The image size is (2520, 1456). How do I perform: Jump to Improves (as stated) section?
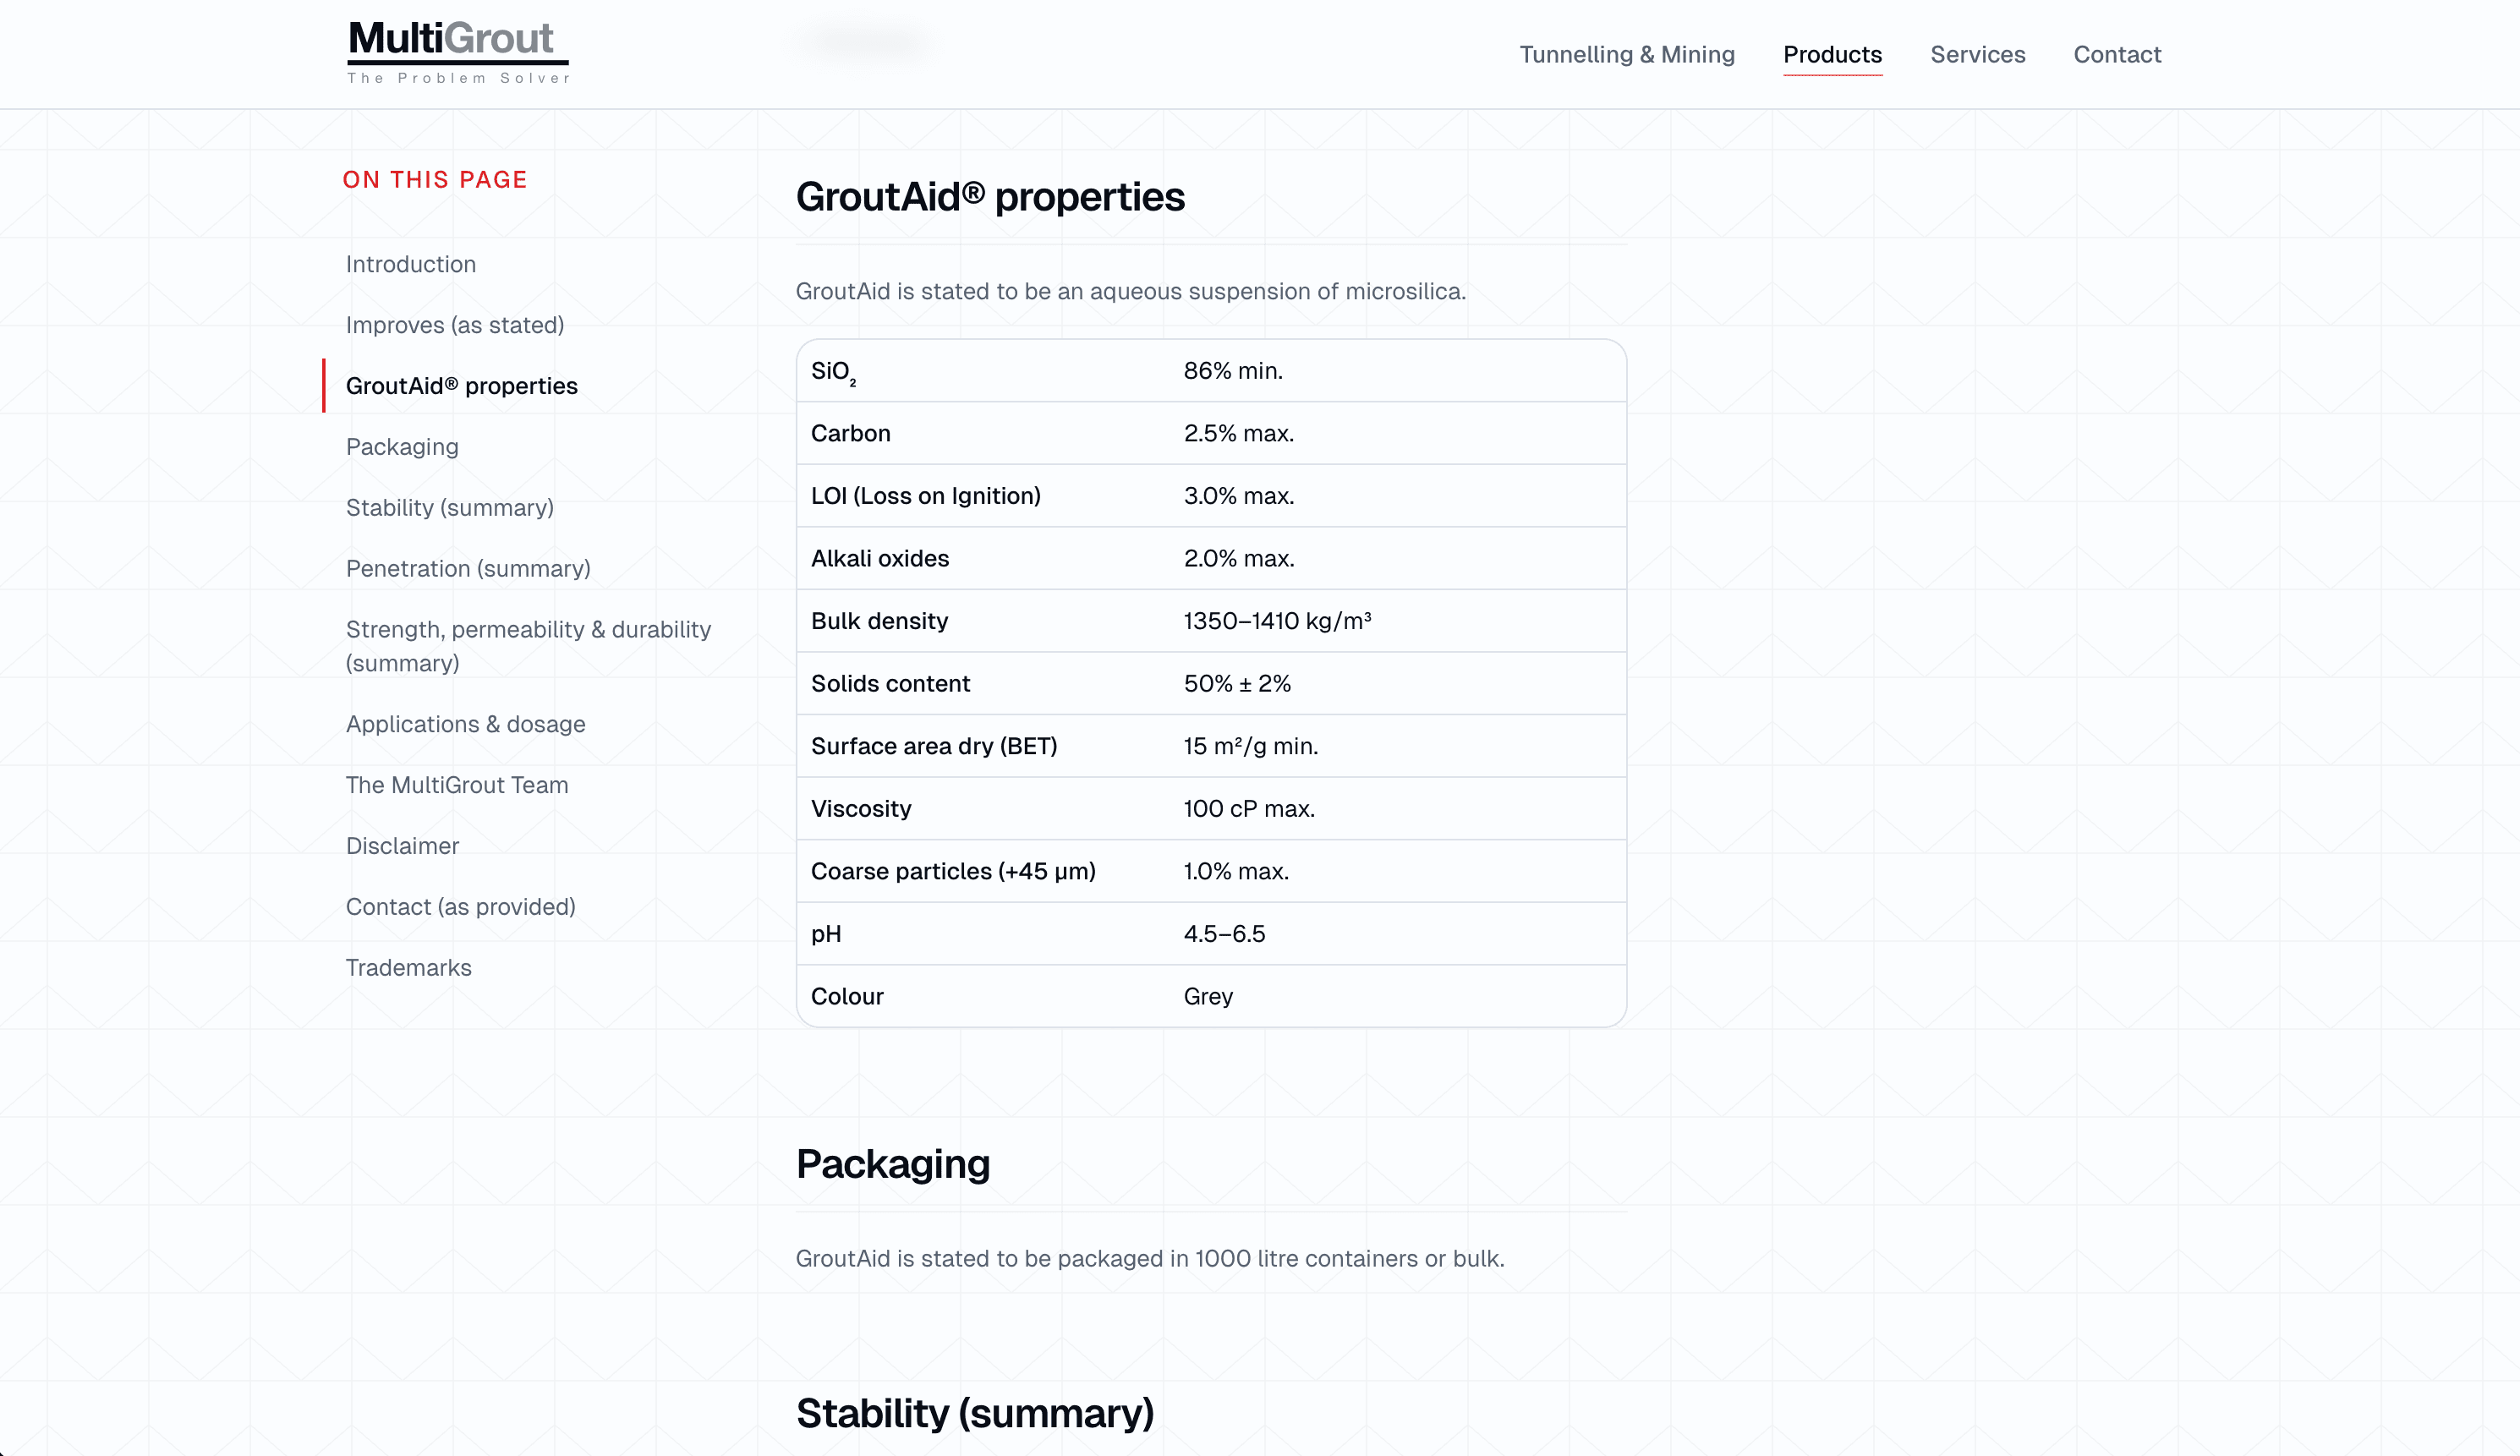(455, 325)
